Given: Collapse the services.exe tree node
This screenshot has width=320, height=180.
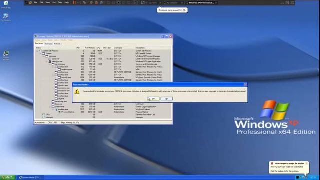Looking at the screenshot, I should pyautogui.click(x=50, y=64).
